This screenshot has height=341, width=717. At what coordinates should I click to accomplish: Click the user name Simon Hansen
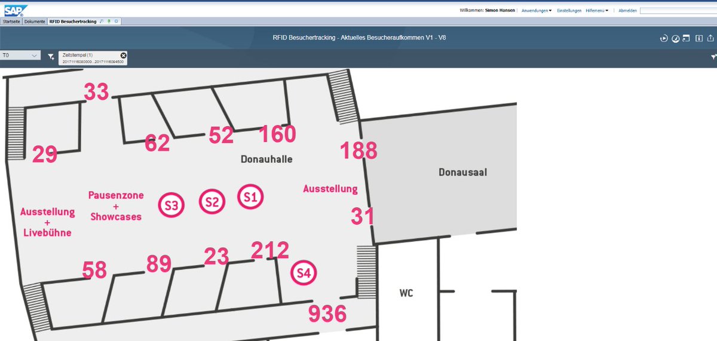click(x=501, y=11)
